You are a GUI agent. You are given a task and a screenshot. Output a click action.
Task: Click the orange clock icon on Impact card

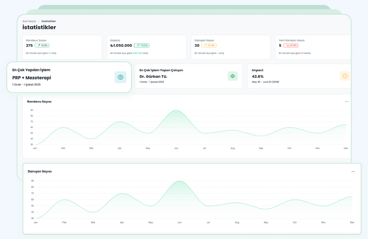point(345,76)
